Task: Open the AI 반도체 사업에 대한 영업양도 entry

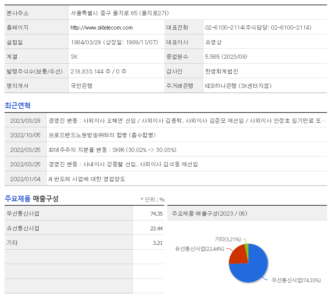Action: point(87,179)
